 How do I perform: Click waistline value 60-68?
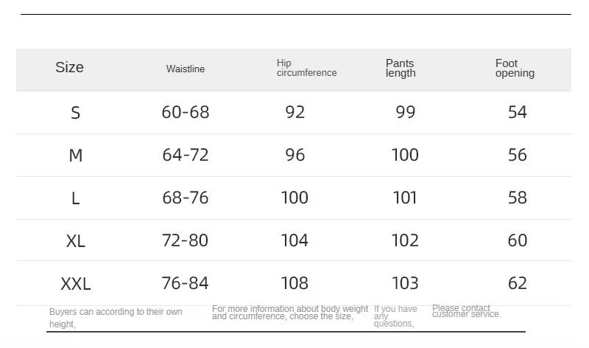(x=186, y=112)
